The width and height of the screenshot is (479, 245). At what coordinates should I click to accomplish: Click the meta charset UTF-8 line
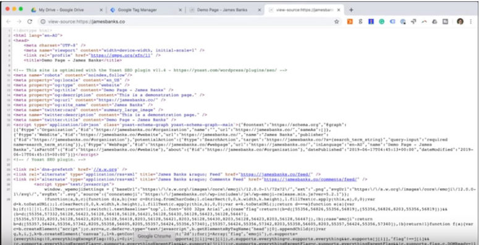[x=54, y=46]
